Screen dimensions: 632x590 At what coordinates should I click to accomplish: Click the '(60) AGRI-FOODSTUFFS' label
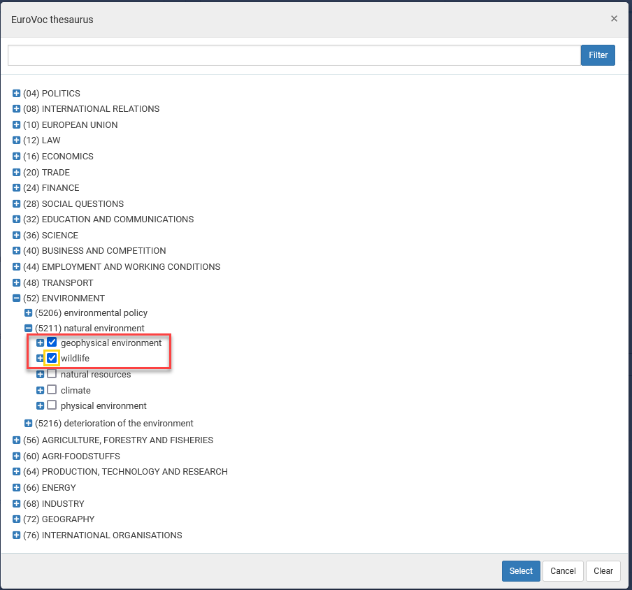tap(72, 456)
